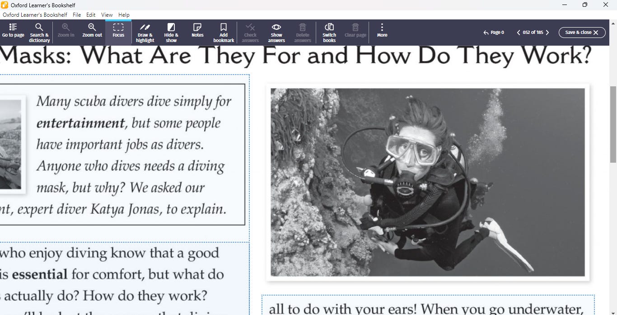Open the File menu
The image size is (617, 315).
tap(77, 15)
